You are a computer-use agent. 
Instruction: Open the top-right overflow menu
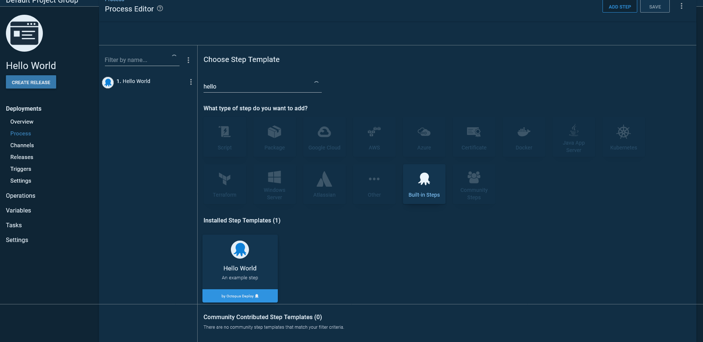[682, 6]
